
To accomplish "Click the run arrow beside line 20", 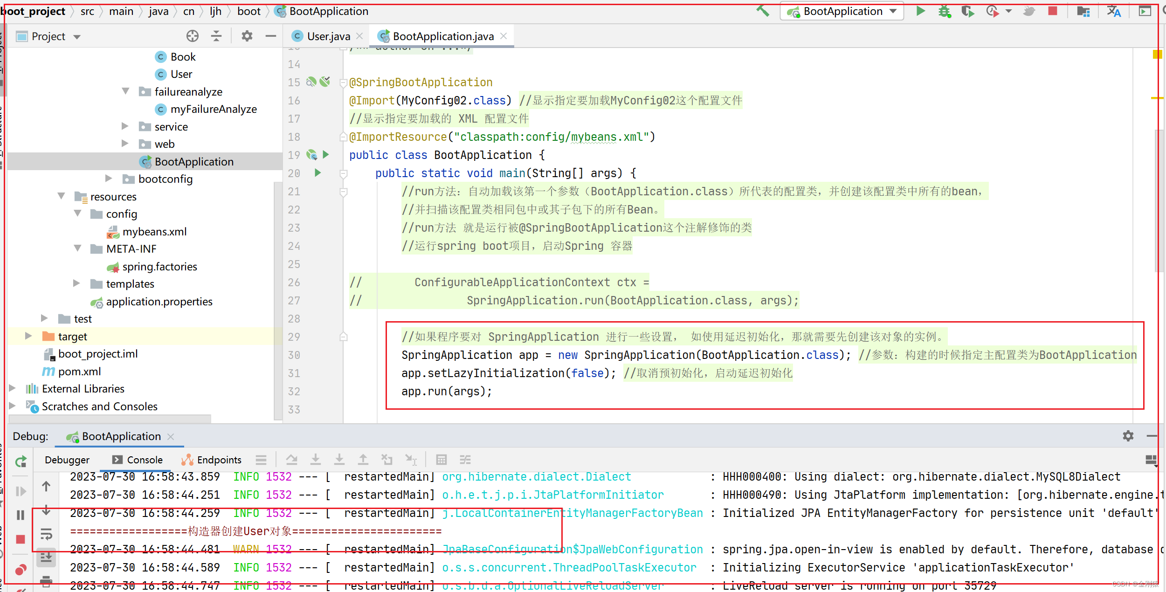I will 318,173.
